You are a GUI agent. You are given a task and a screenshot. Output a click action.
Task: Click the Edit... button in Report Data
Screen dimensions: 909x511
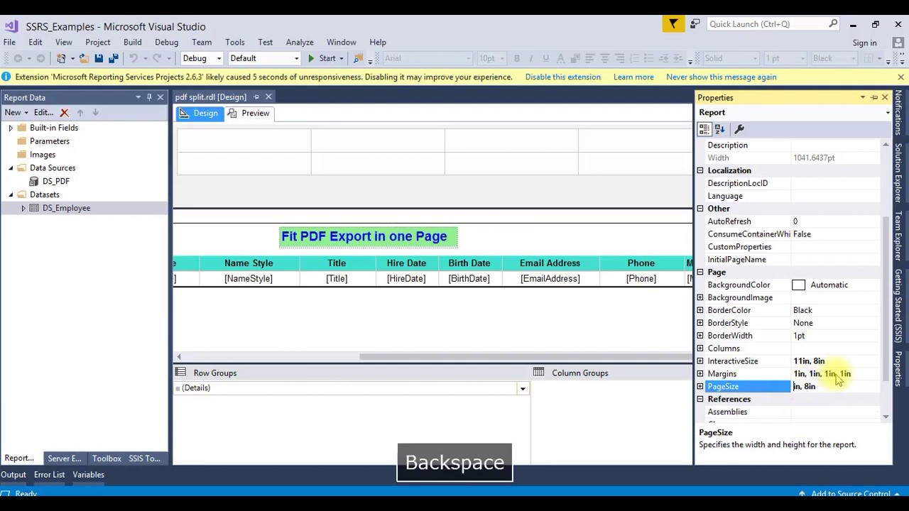click(43, 112)
